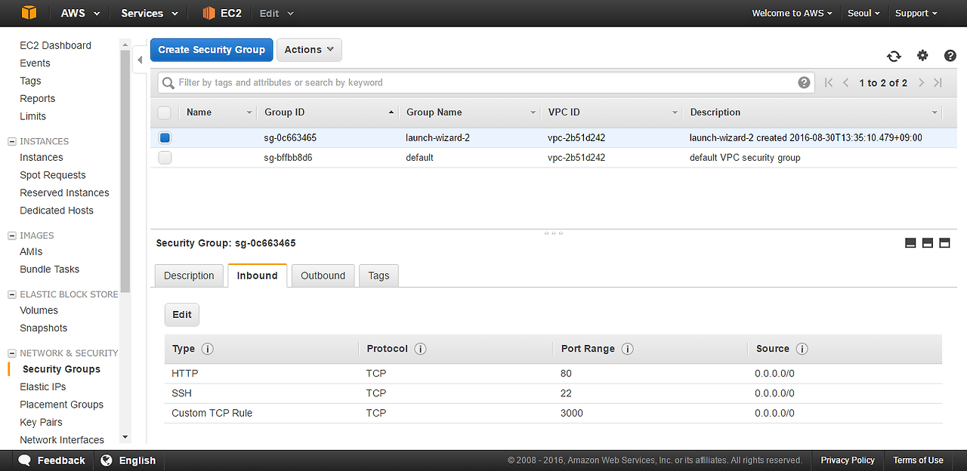This screenshot has width=967, height=471.
Task: Open the help question mark icon at top right
Action: tap(950, 56)
